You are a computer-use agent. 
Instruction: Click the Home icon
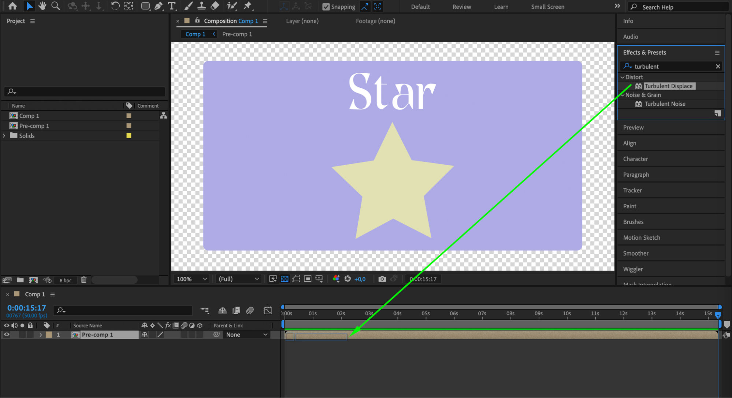click(12, 6)
